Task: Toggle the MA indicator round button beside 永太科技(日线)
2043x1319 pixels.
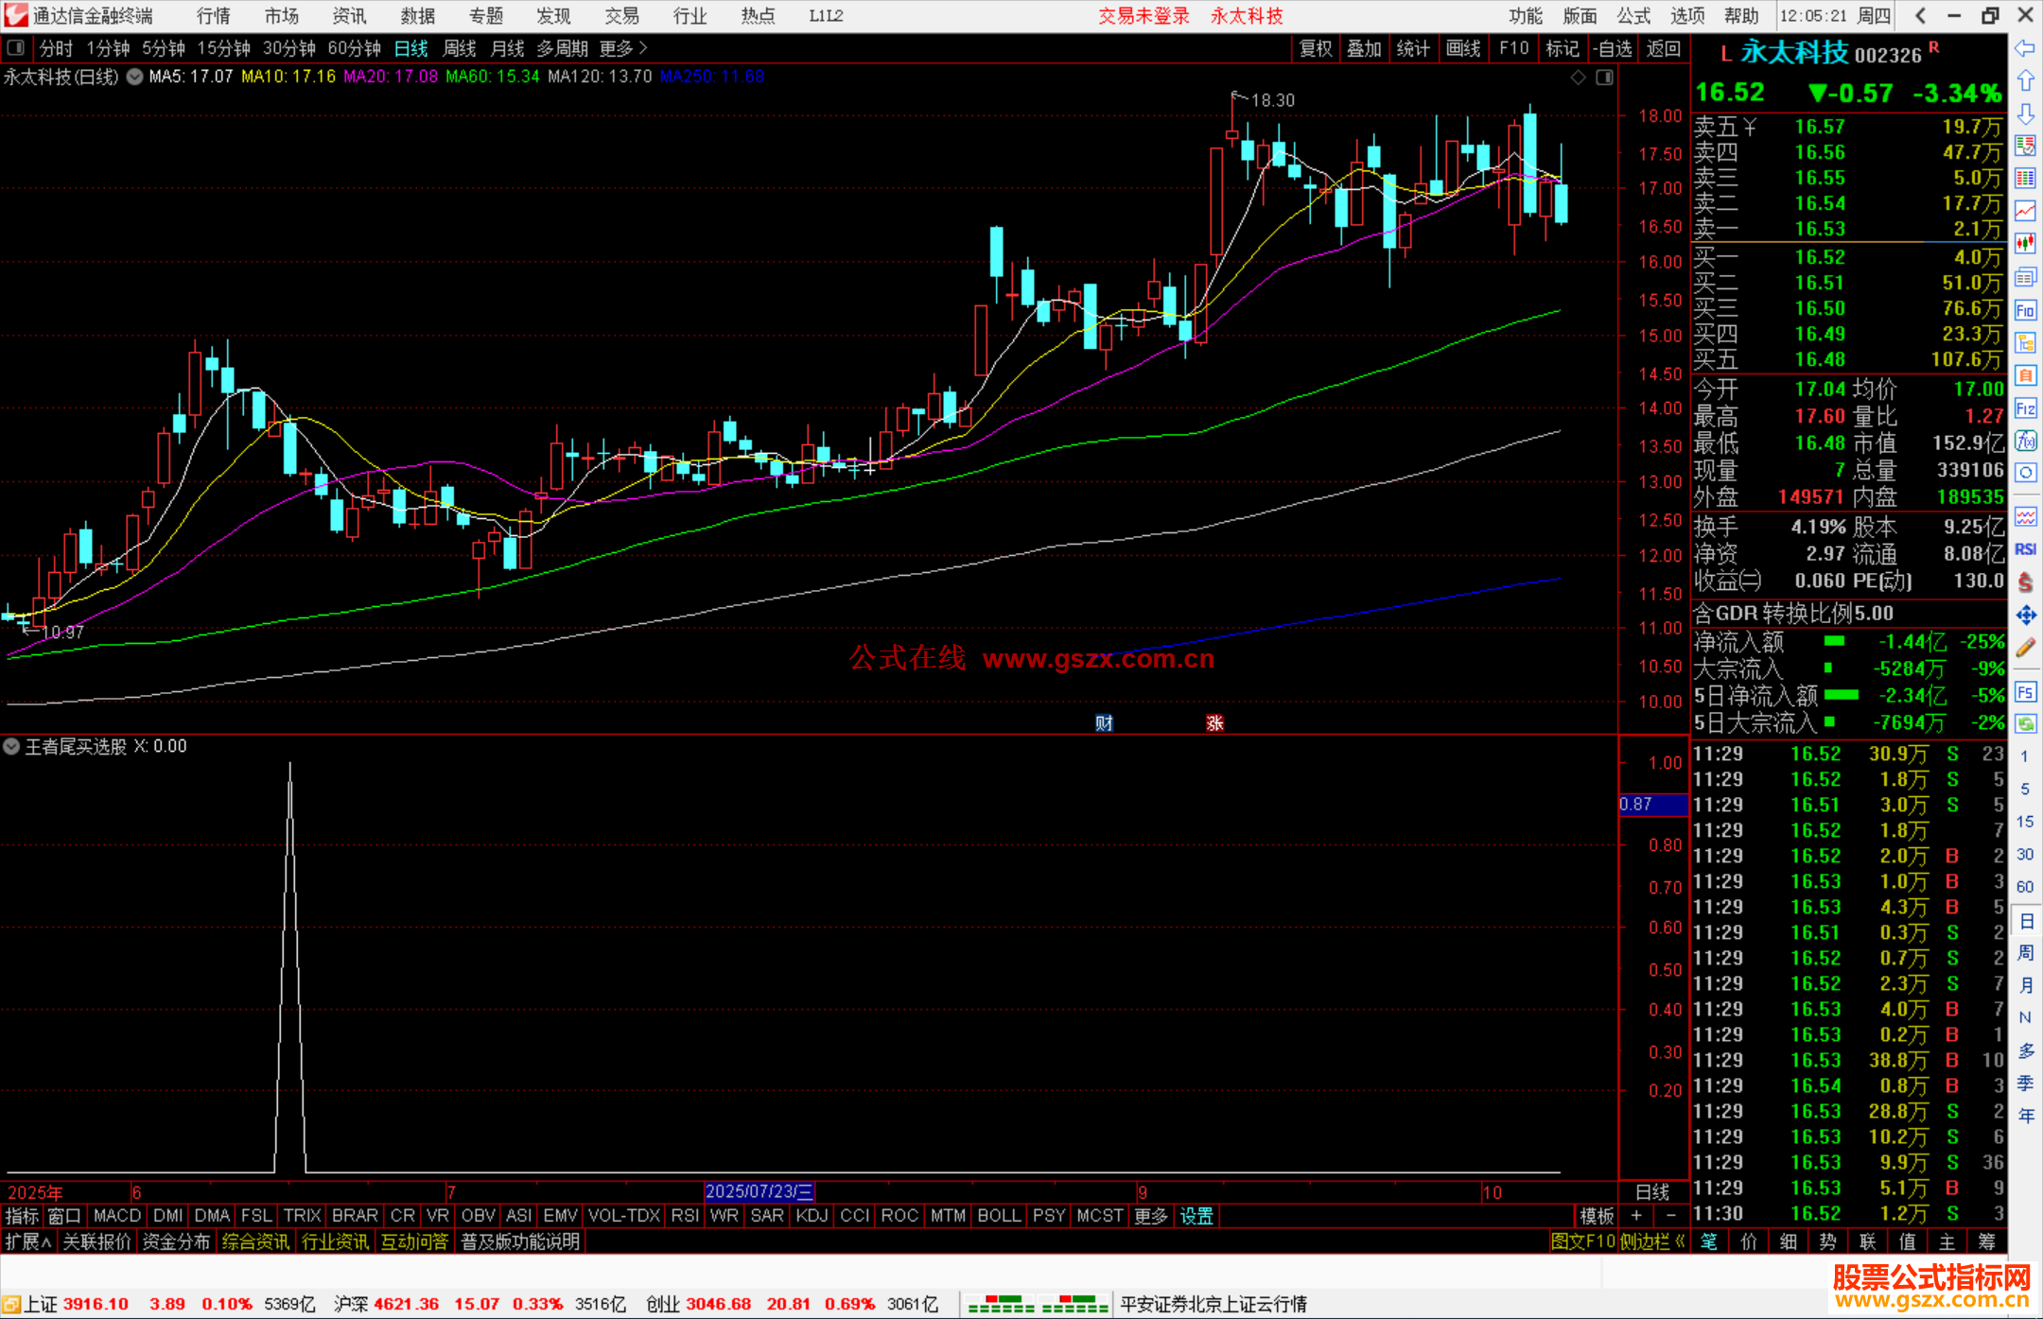Action: pos(135,77)
